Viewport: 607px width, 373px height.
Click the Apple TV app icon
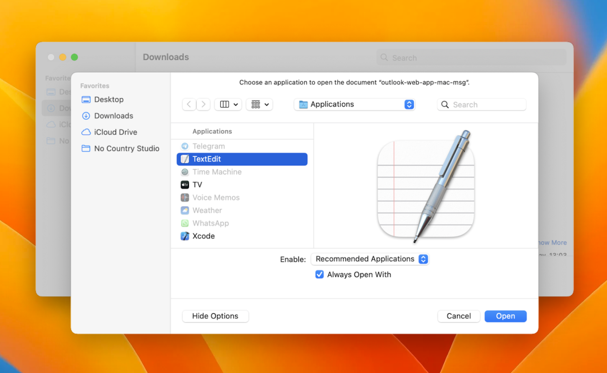coord(185,185)
